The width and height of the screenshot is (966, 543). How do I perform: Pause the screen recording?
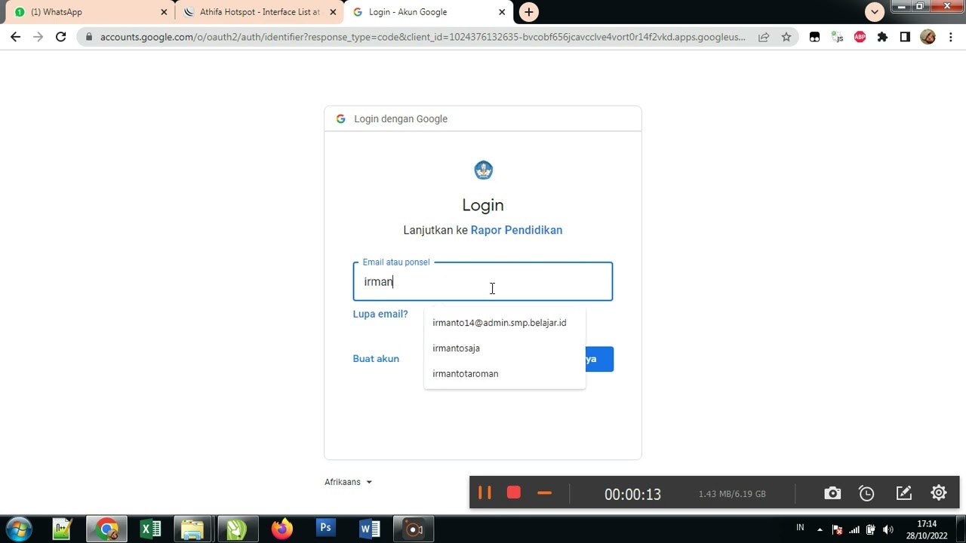click(x=485, y=493)
